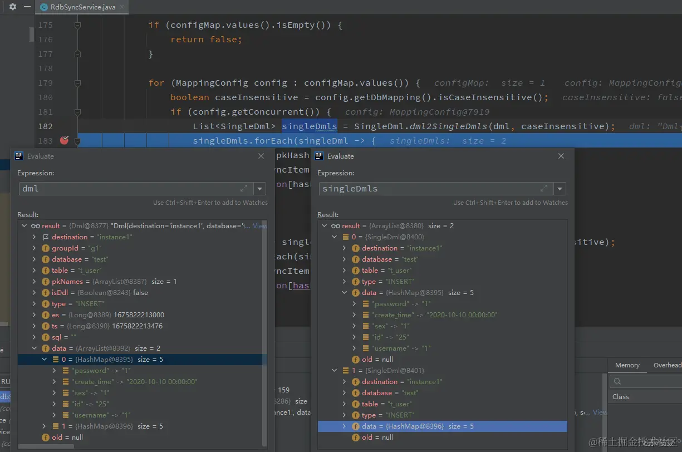Select the pkNames ArrayList@8387 row
This screenshot has height=452, width=682.
[x=142, y=282]
